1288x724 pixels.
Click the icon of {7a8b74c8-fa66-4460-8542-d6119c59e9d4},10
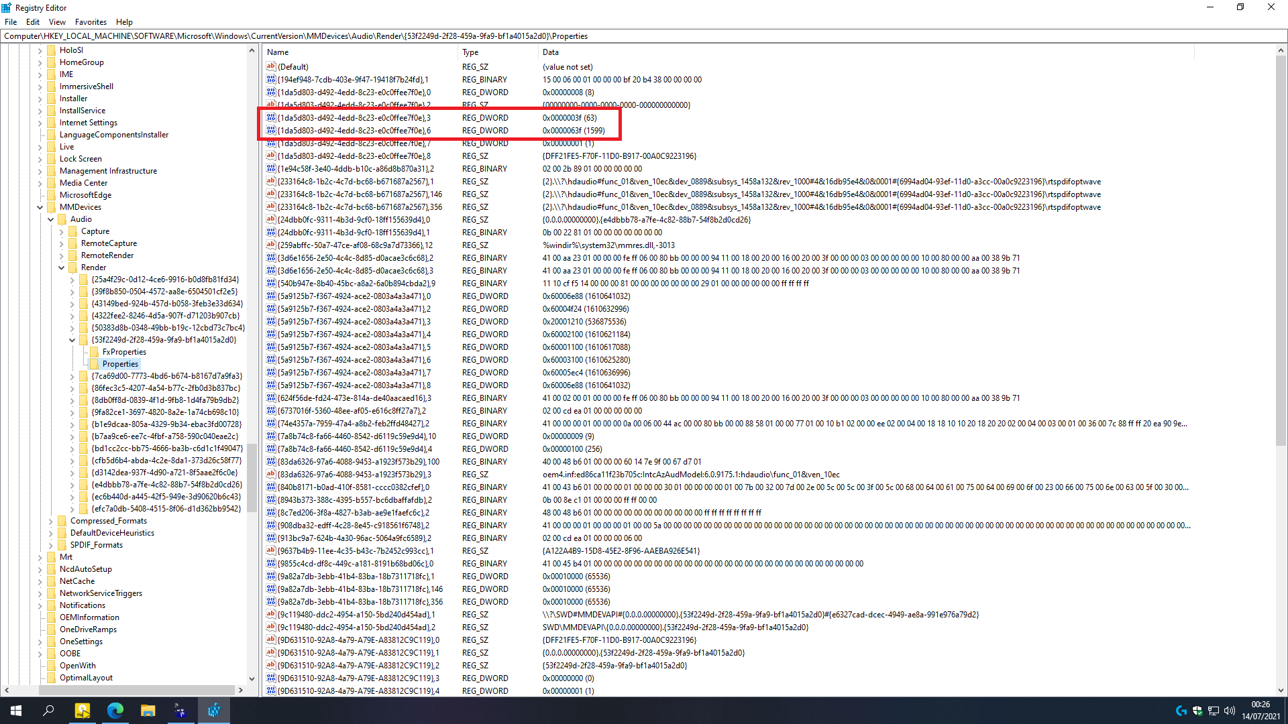[271, 436]
